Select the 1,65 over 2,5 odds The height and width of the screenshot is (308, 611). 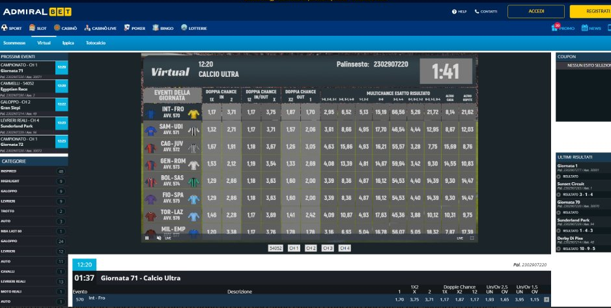[505, 300]
